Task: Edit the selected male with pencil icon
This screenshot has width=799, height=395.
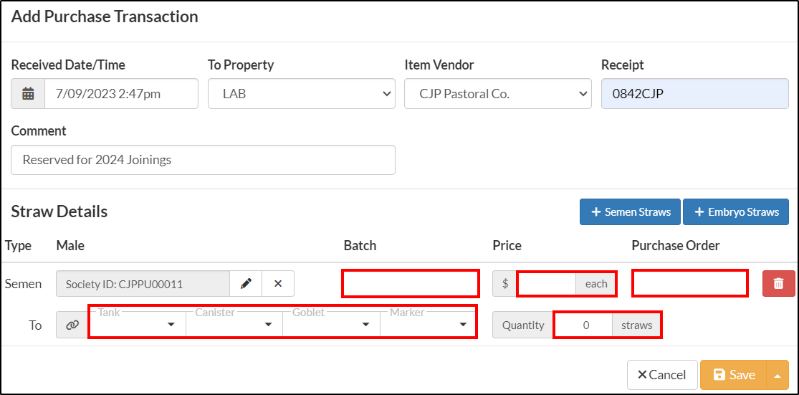Action: (x=246, y=283)
